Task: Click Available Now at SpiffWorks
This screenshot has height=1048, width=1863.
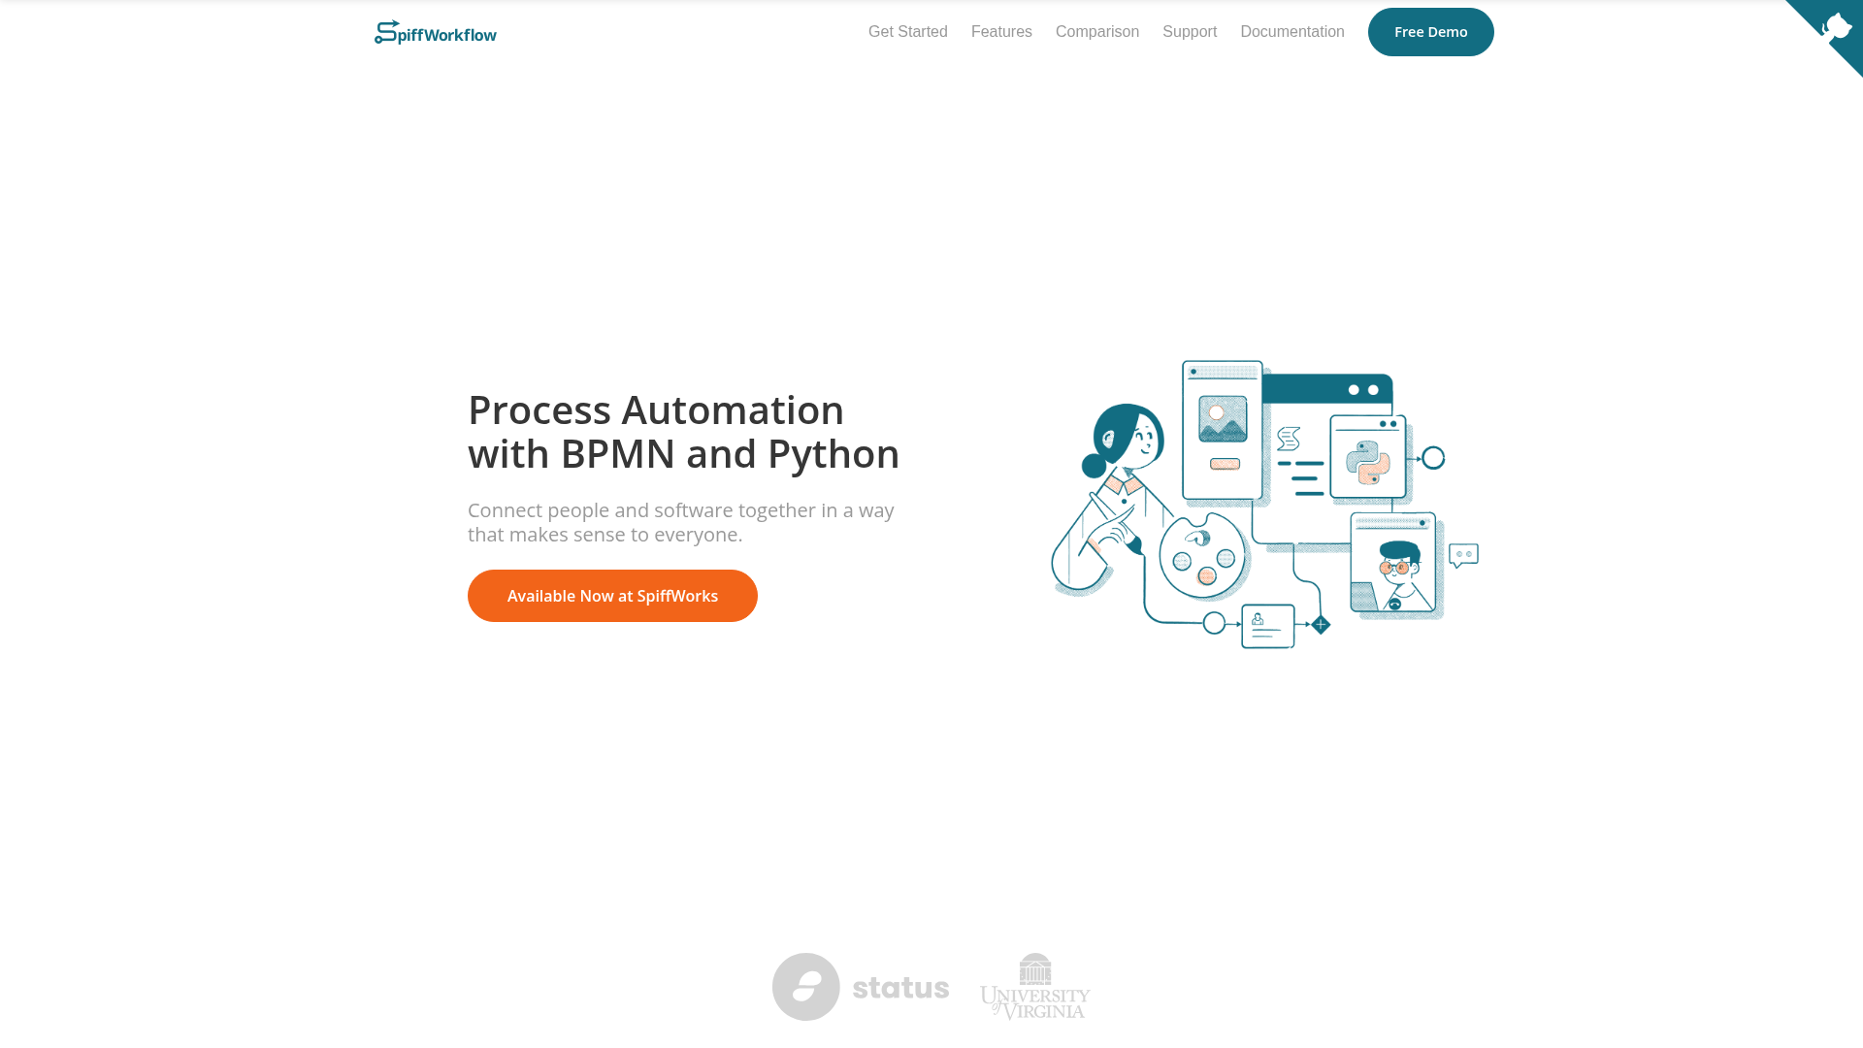Action: (612, 595)
